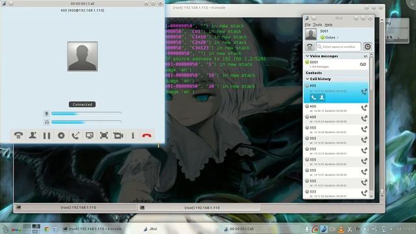Toggle the call history clock button
This screenshot has width=416, height=234.
tap(367, 47)
